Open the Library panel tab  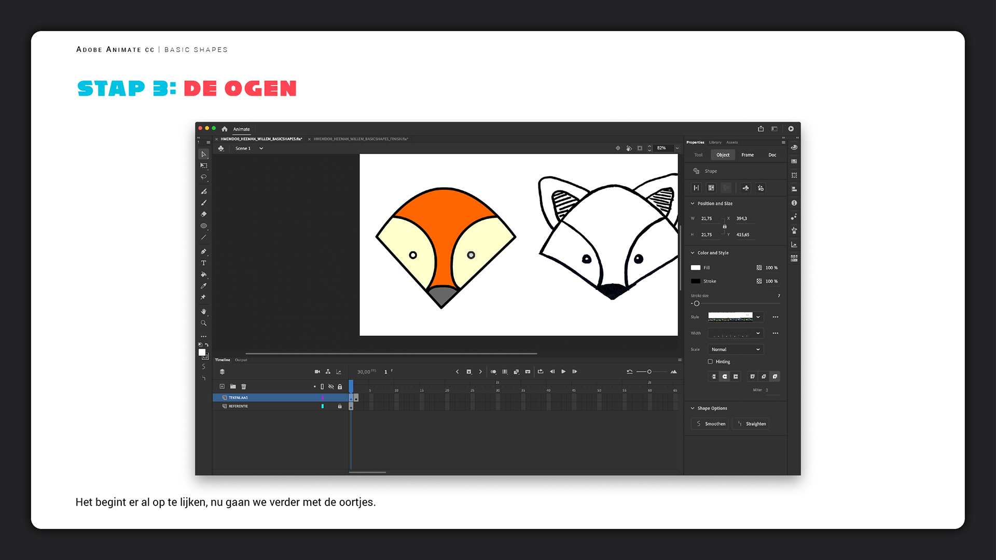[715, 142]
